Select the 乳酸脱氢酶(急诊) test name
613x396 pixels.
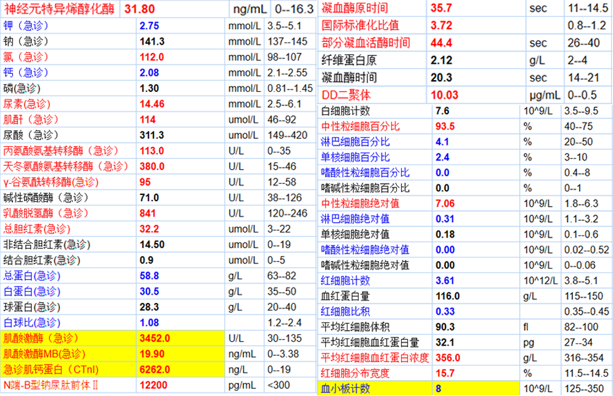[x=42, y=213]
